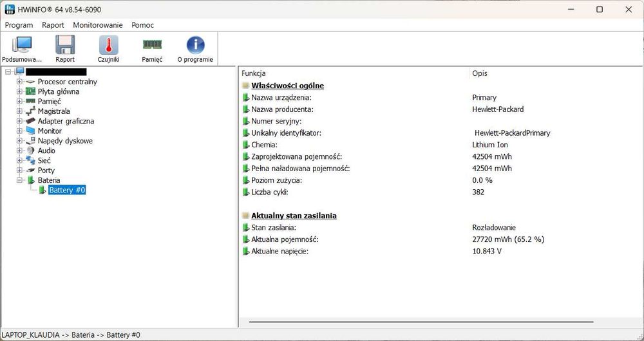Viewport: 644px width, 341px height.
Task: Collapse the Bateria tree node
Action: tap(19, 180)
